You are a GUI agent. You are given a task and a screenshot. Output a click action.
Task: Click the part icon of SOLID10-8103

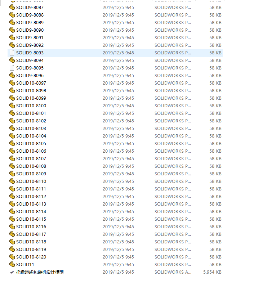pyautogui.click(x=12, y=128)
